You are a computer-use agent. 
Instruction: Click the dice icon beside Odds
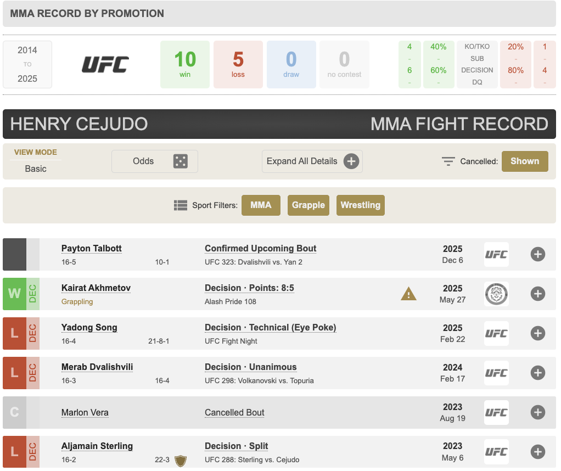(x=180, y=161)
